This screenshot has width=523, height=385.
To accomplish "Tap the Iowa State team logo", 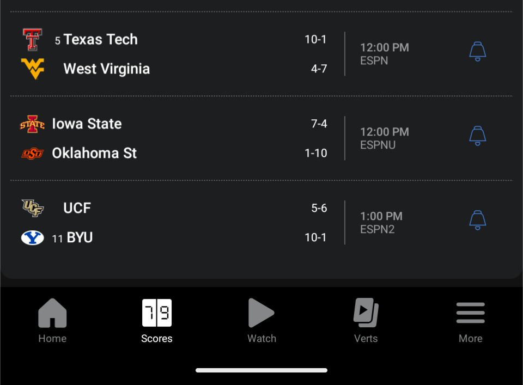I will click(33, 124).
